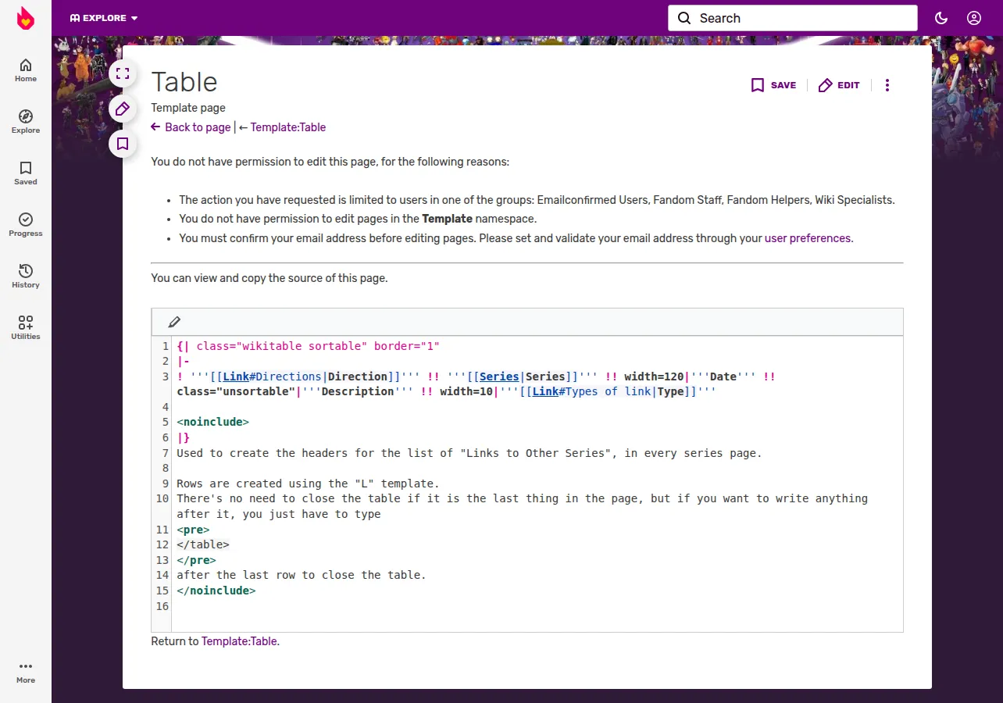Click line 9 'Rows are created' text

308,484
